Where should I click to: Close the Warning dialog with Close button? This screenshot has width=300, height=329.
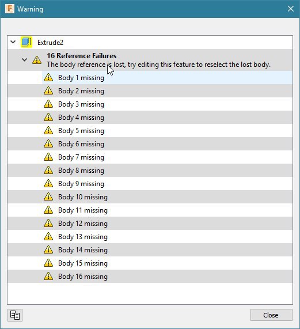pos(271,315)
